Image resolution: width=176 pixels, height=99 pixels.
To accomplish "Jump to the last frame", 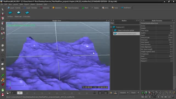I will [166, 97].
